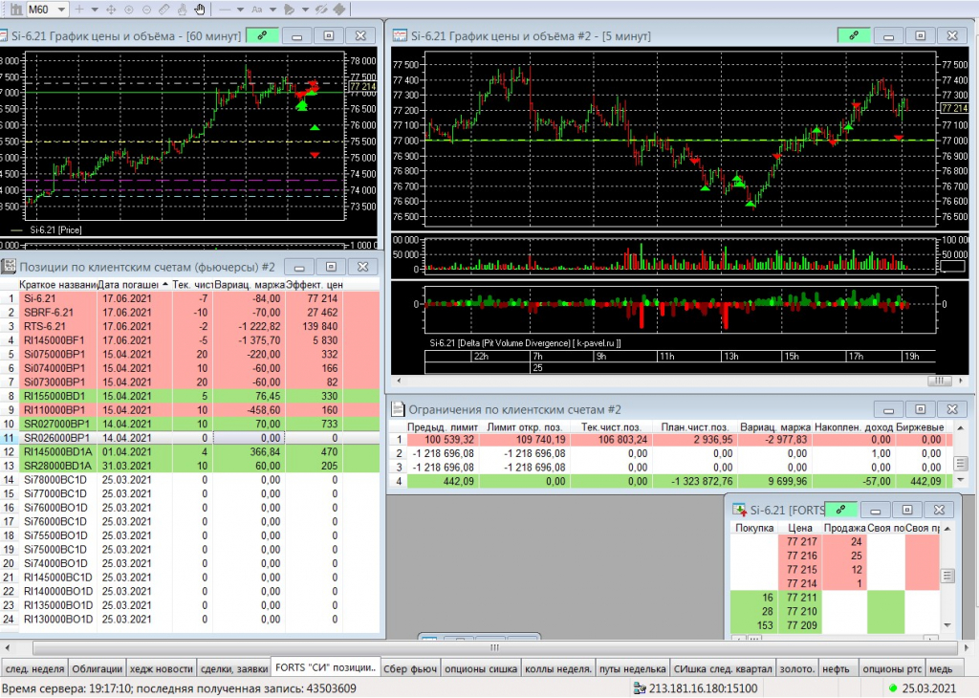Select the shape drawing tool
The width and height of the screenshot is (979, 698).
289,10
